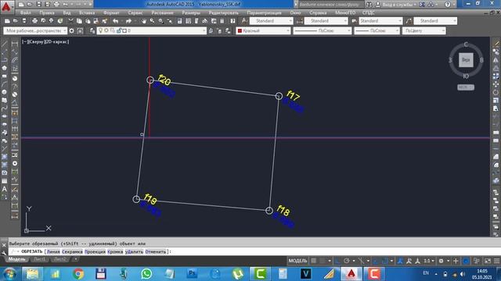The height and width of the screenshot is (281, 501).
Task: Click binoculars search icon in title bar
Action: 369,5
